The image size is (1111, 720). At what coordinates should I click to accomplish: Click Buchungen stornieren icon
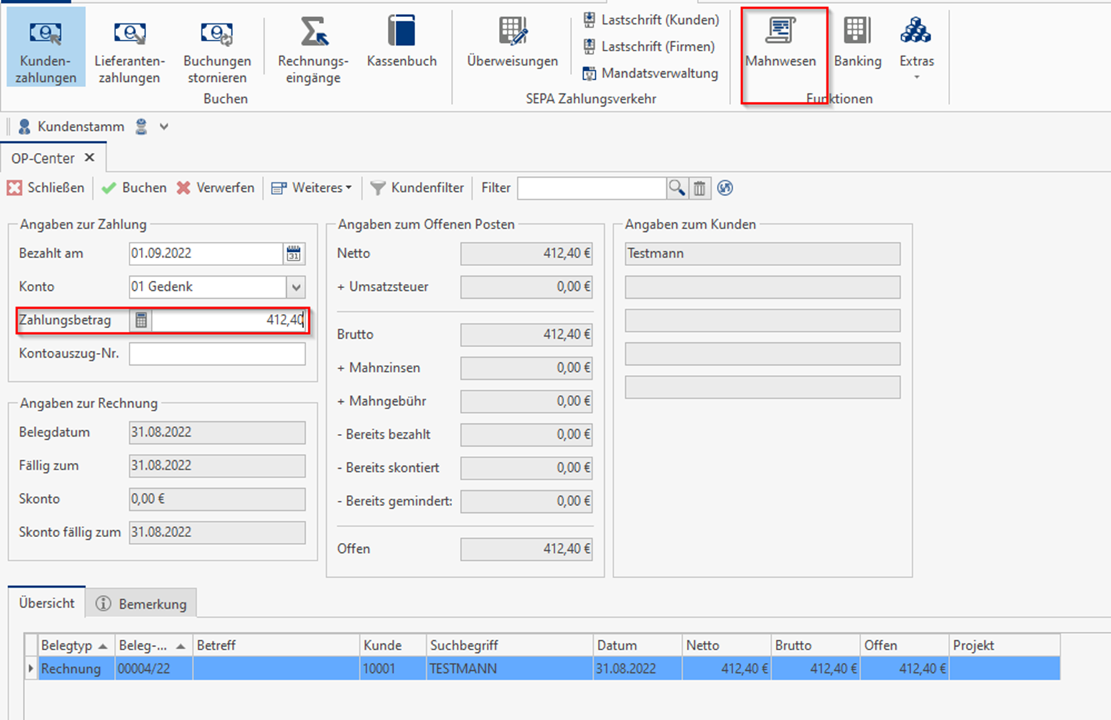(216, 34)
